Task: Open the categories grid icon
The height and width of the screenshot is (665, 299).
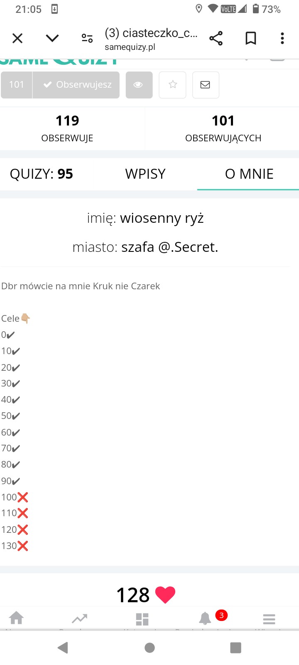Action: [x=142, y=619]
